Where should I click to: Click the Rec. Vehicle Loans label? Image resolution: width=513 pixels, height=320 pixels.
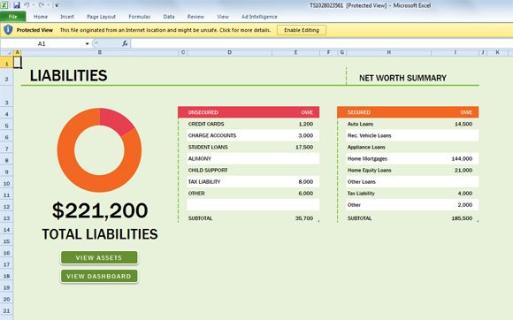[x=370, y=135]
